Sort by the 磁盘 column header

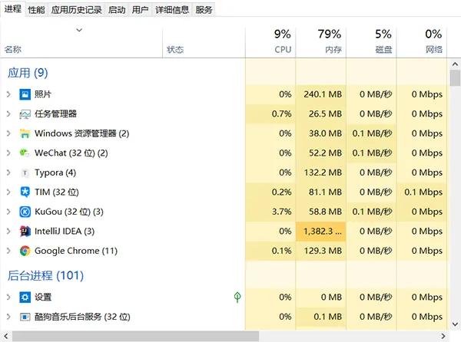coord(371,43)
